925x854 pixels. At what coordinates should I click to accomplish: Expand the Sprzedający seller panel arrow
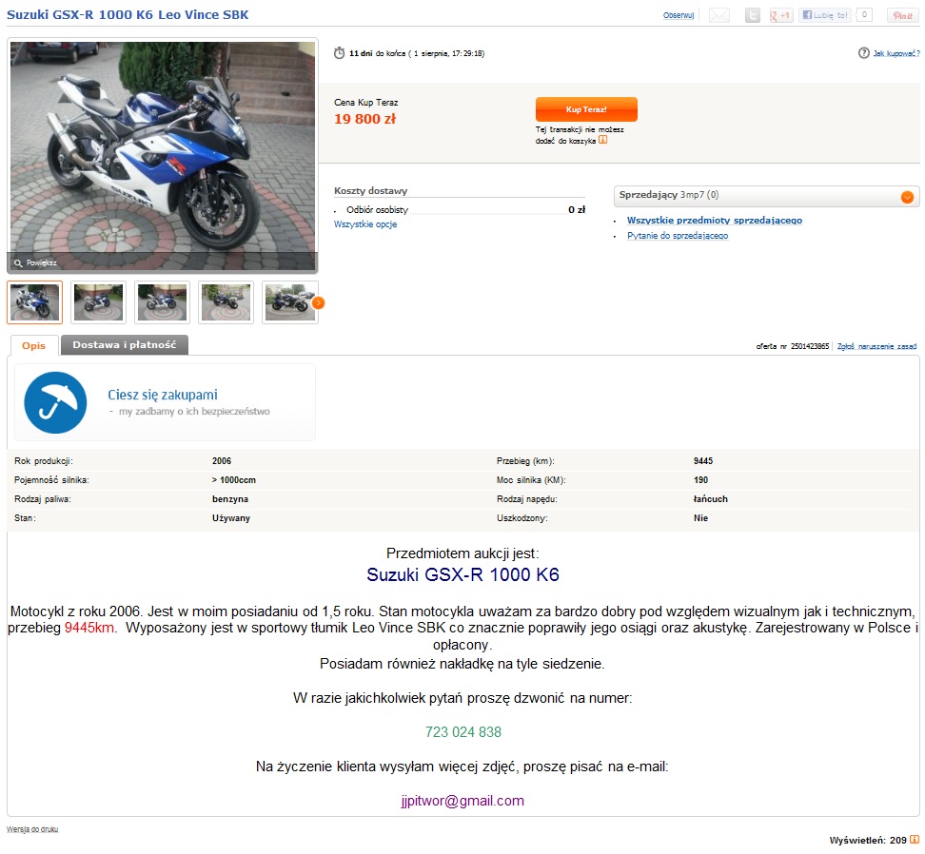click(x=907, y=197)
